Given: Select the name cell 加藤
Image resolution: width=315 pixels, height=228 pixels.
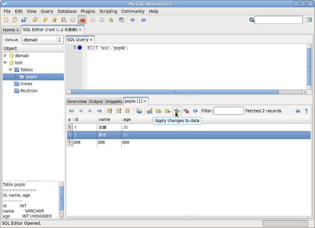Looking at the screenshot, I should 109,127.
